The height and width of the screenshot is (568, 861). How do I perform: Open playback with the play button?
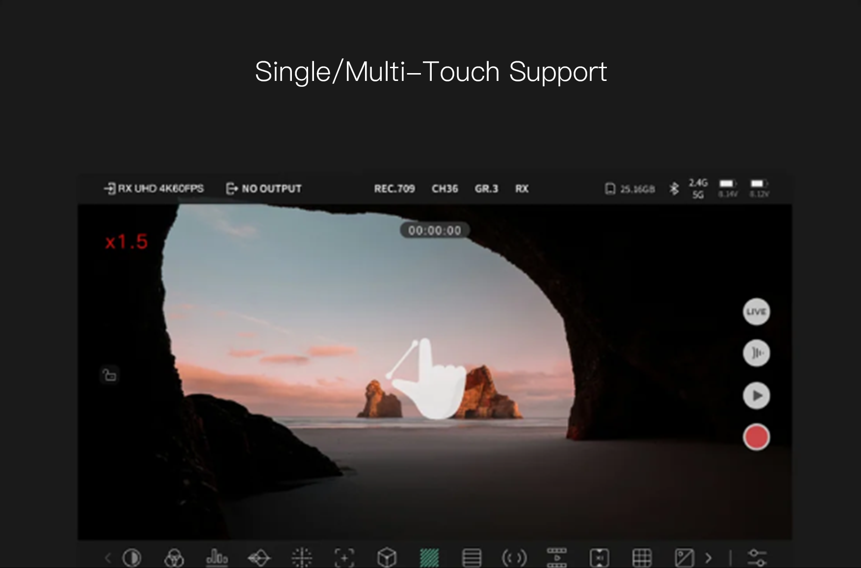(756, 395)
